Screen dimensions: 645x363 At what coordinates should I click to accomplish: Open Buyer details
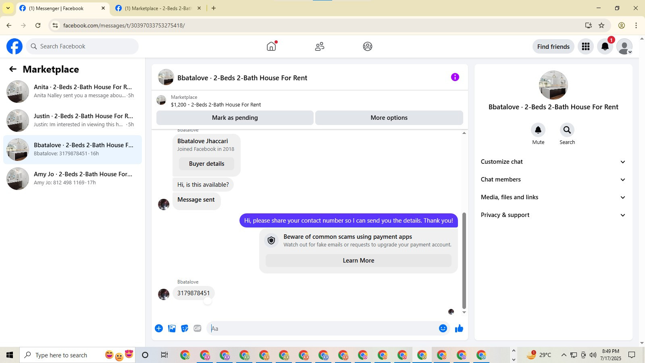(206, 164)
